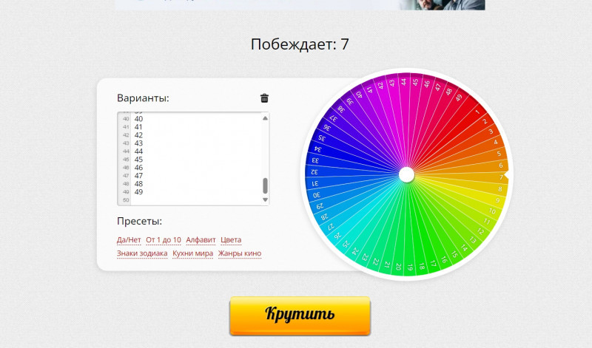This screenshot has width=592, height=348.
Task: Choose the Жанры кино preset
Action: [x=240, y=253]
